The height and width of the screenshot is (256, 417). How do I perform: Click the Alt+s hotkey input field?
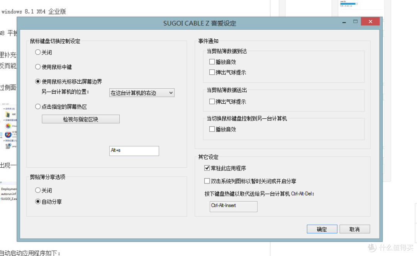pyautogui.click(x=134, y=151)
